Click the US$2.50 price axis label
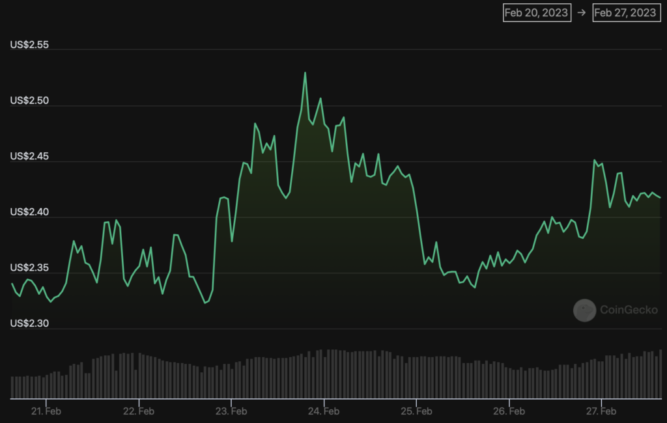This screenshot has height=423, width=667. coord(29,100)
